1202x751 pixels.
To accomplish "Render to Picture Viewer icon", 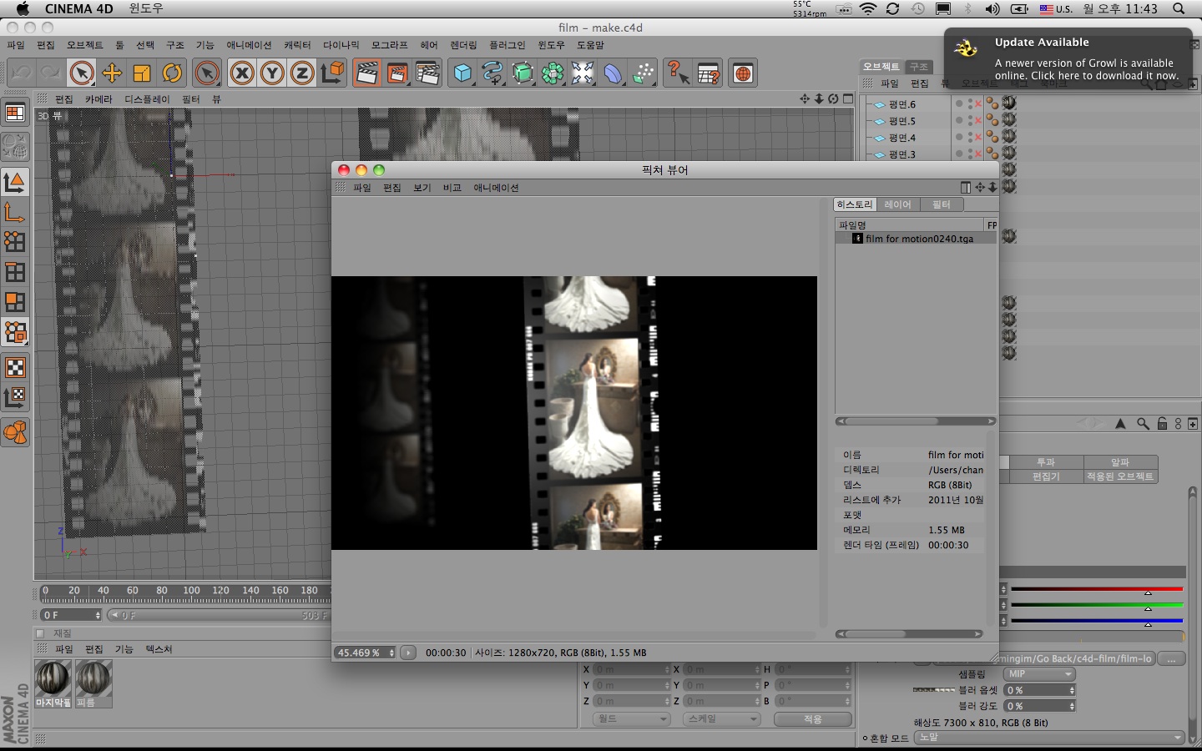I will pyautogui.click(x=397, y=73).
